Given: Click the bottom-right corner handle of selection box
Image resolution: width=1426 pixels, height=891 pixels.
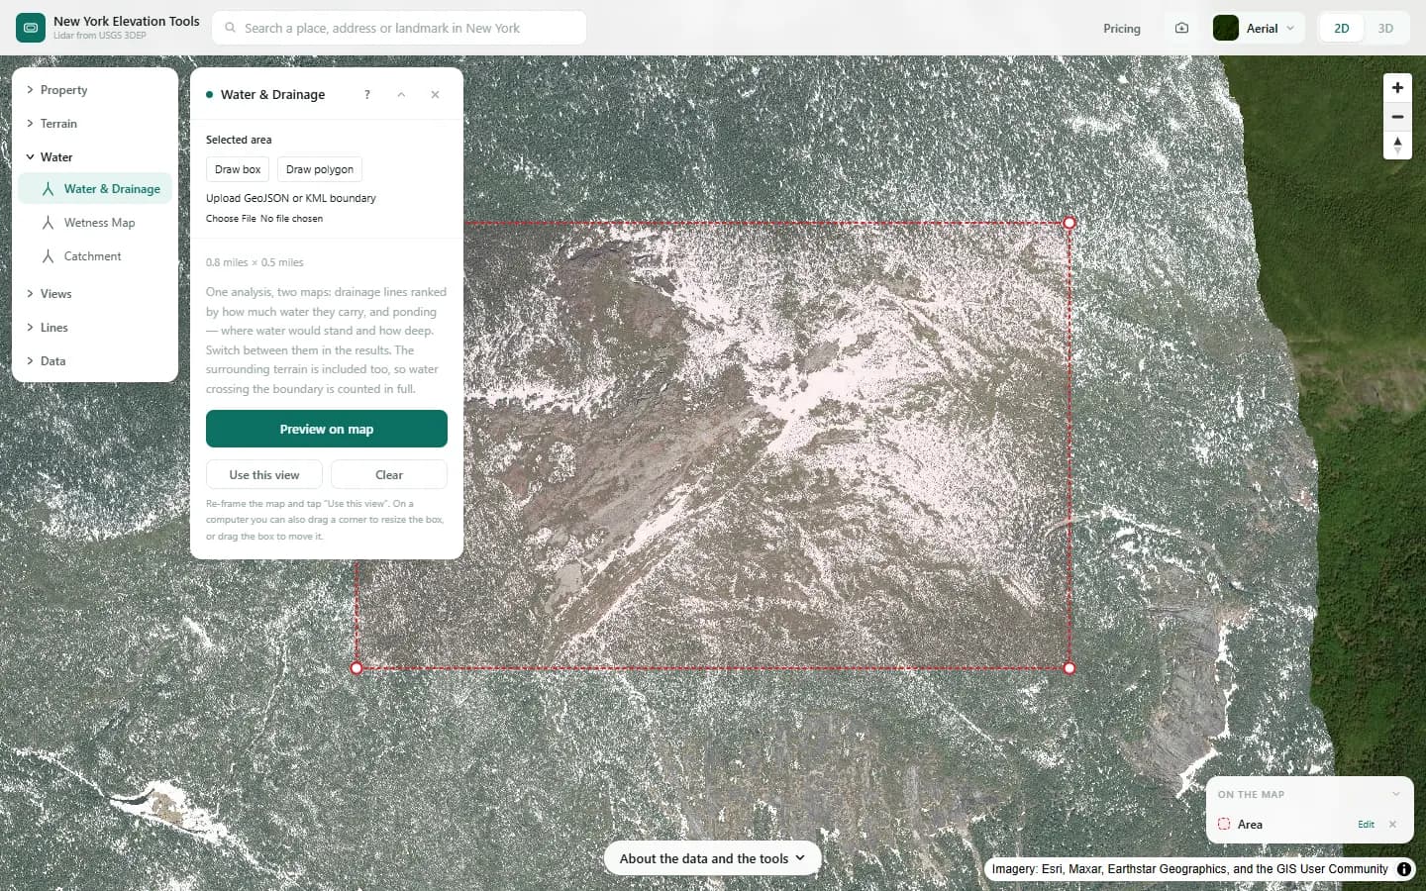Looking at the screenshot, I should [1069, 668].
